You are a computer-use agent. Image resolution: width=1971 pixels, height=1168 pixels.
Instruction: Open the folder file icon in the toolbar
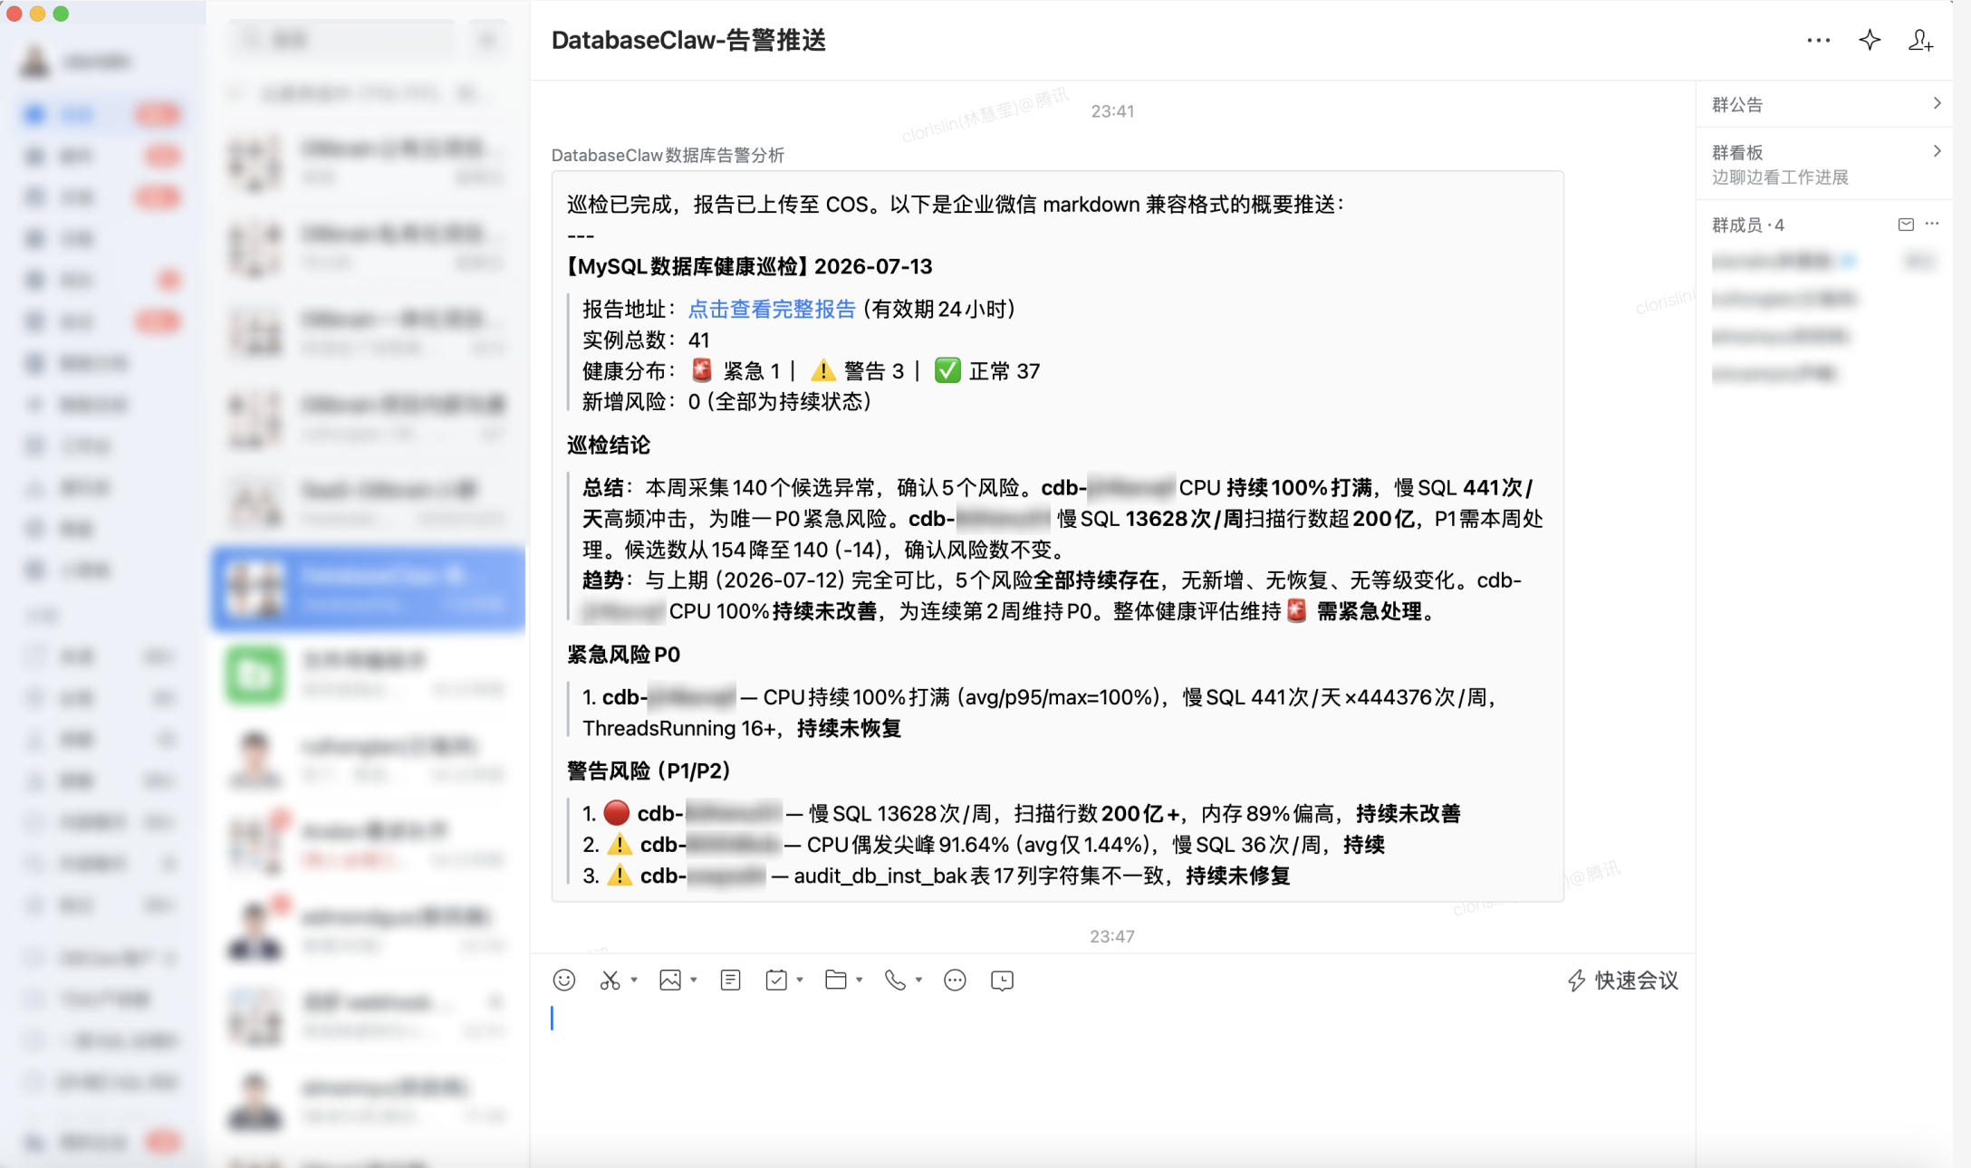click(836, 981)
